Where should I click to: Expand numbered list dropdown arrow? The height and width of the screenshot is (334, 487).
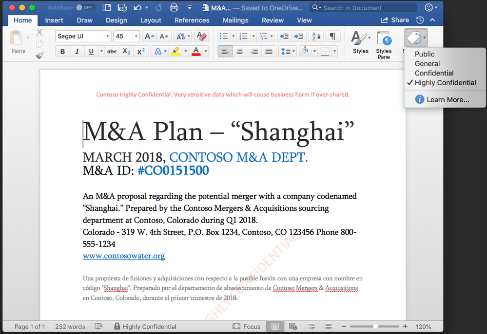coord(253,37)
